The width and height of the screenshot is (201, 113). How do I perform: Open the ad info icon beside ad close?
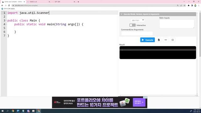144,97
